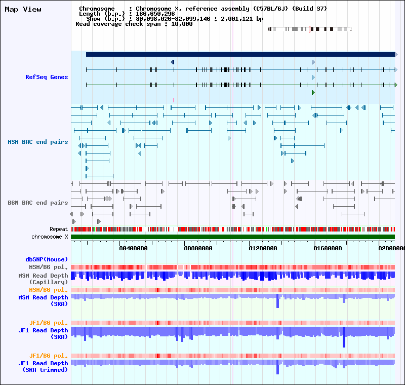Click the orange MSM/B6 pol. label
405x385 pixels.
point(48,290)
